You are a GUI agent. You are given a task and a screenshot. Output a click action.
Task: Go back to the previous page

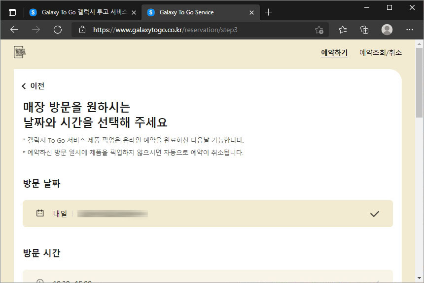(x=14, y=30)
